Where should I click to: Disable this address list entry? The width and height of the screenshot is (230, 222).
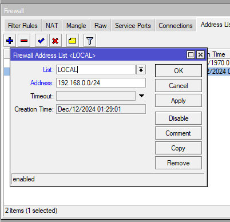[179, 118]
